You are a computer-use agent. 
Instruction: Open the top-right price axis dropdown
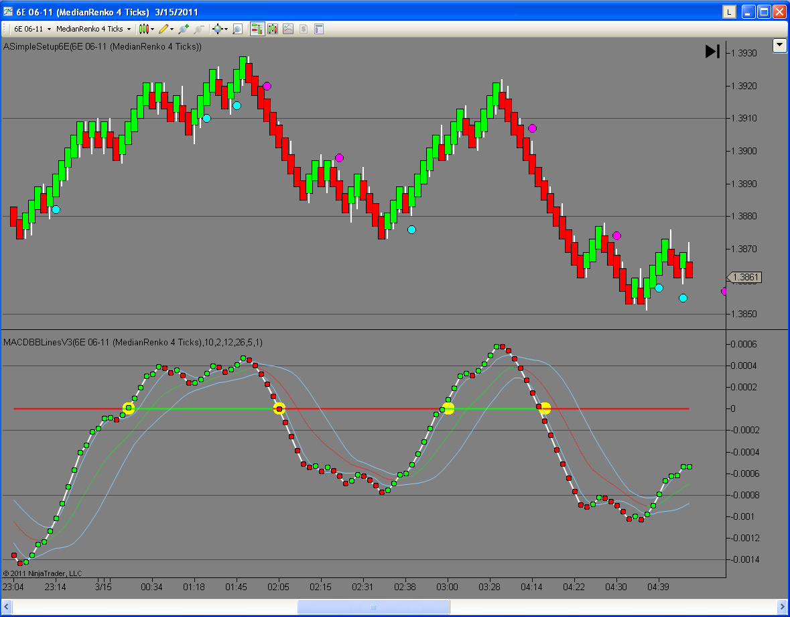coord(779,46)
